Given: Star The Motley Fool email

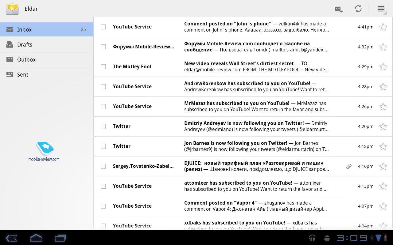Looking at the screenshot, I should [x=383, y=67].
